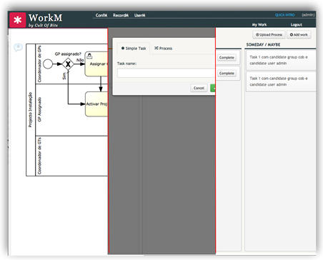Screen dimensions: 323x260
Task: Go to My Work
Action: click(259, 24)
